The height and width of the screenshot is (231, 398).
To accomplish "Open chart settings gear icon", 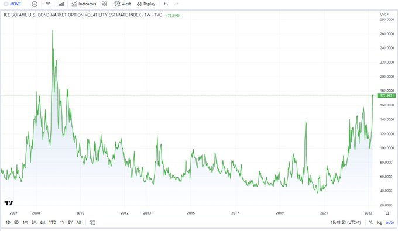I will pyautogui.click(x=387, y=213).
